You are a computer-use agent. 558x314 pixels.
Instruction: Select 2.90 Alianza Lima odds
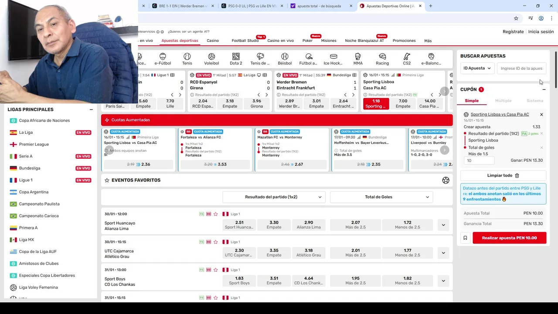click(x=309, y=225)
